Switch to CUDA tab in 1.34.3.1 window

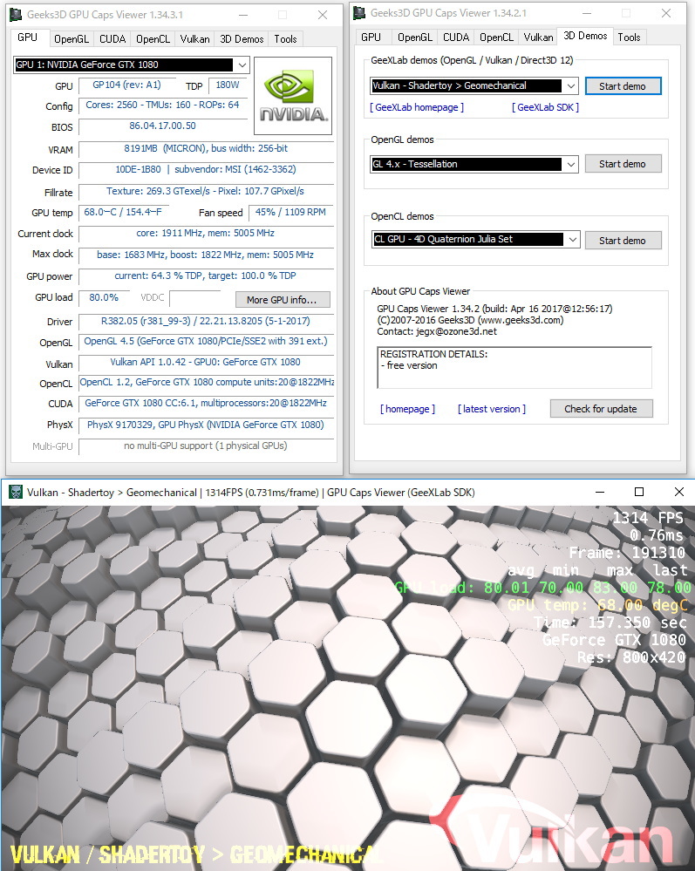point(112,39)
